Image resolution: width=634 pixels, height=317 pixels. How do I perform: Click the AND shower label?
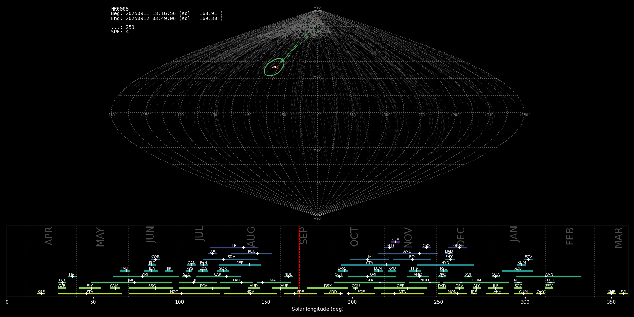[x=408, y=251]
